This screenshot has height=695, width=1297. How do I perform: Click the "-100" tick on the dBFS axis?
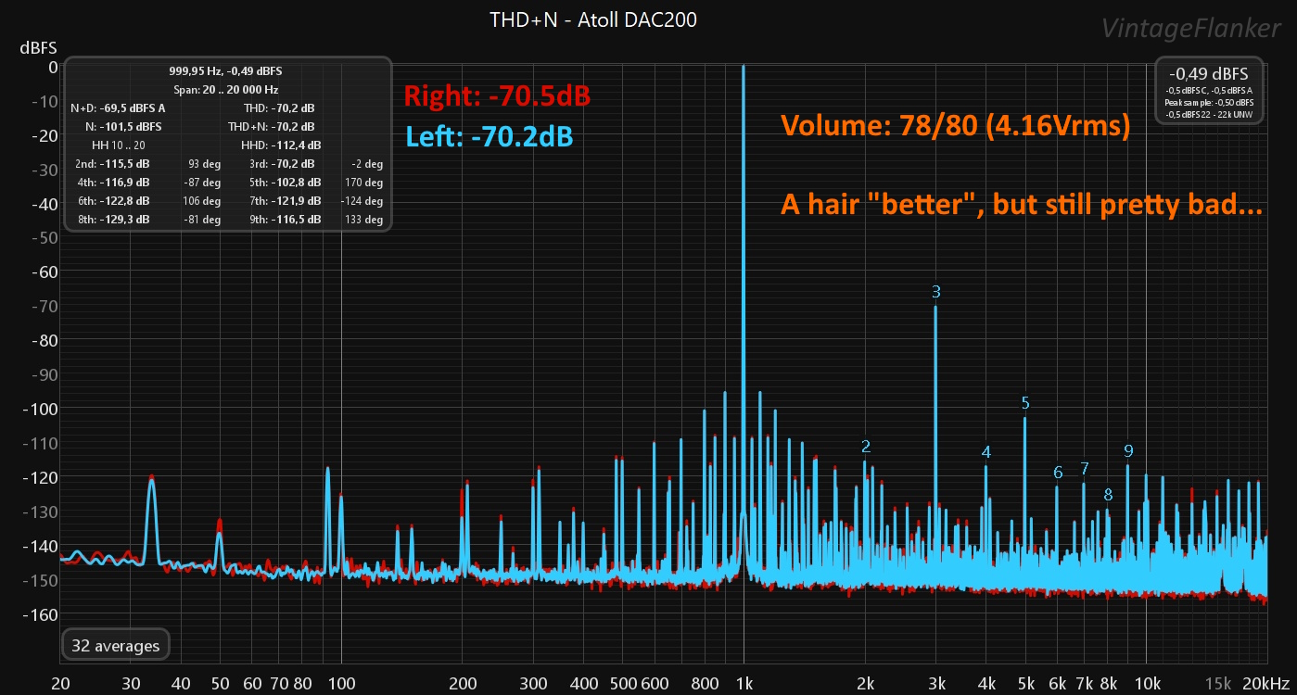40,409
